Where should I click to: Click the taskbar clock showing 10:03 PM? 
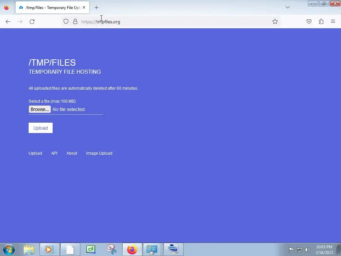click(324, 250)
